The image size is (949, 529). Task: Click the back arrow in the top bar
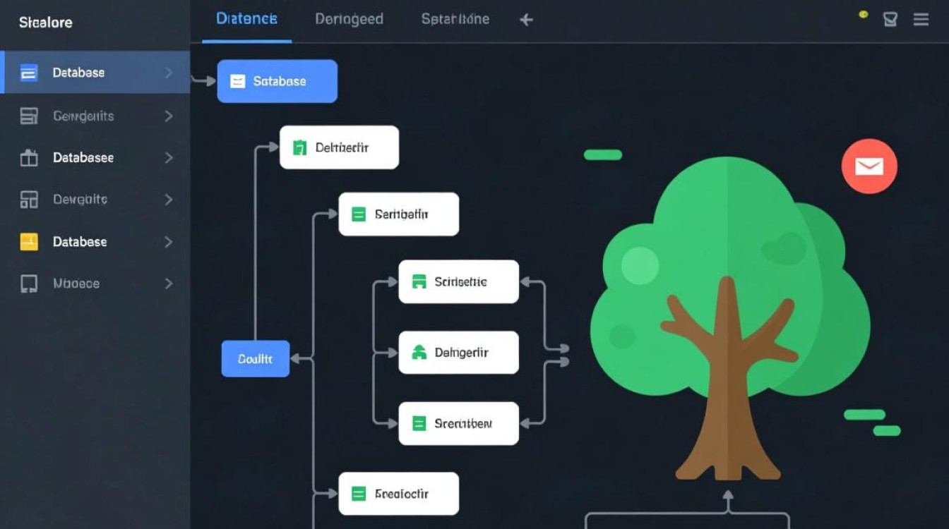pos(525,20)
